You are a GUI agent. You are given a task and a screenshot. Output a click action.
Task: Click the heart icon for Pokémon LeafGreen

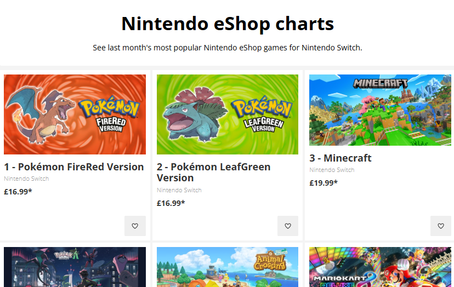tap(288, 226)
